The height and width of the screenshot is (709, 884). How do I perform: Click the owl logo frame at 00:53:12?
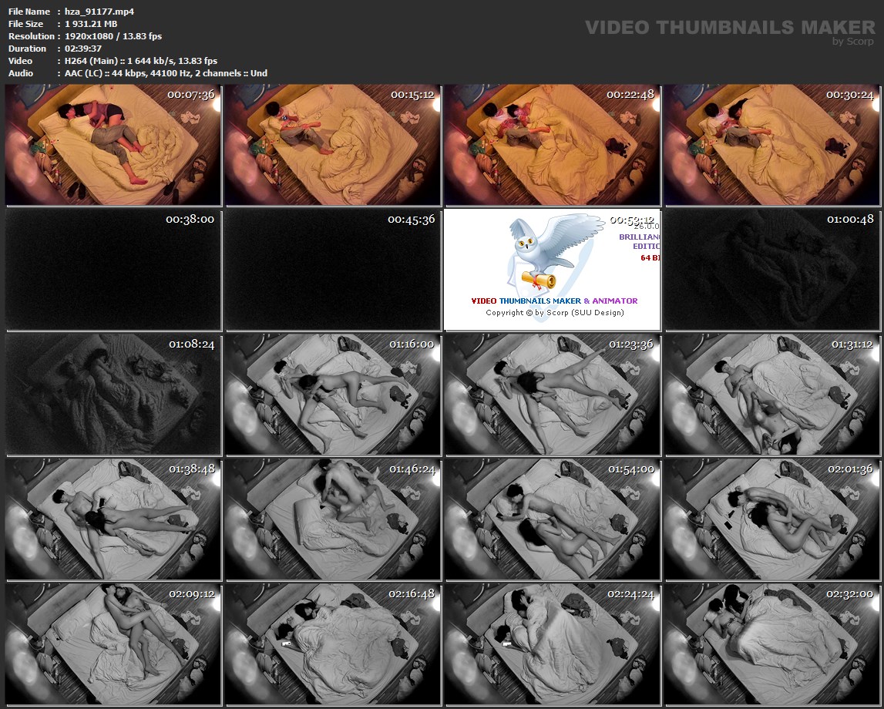[553, 270]
